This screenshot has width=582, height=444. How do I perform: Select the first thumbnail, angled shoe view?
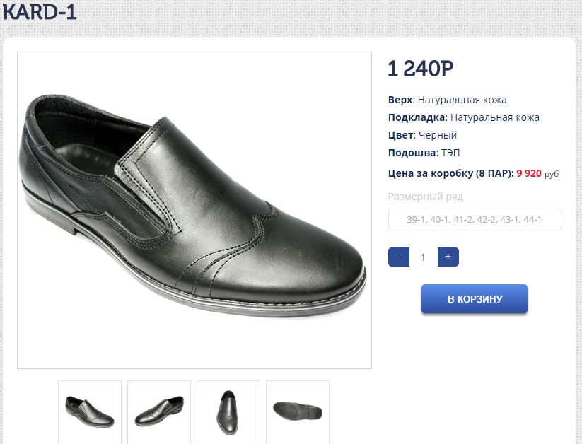(x=90, y=411)
